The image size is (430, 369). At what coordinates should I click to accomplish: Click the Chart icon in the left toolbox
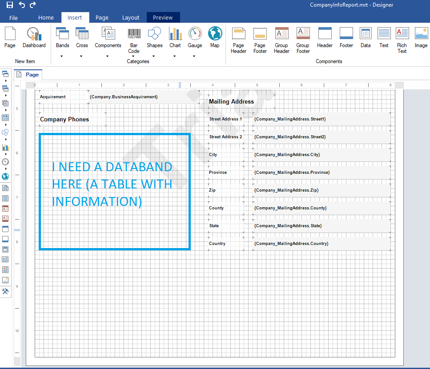click(5, 147)
